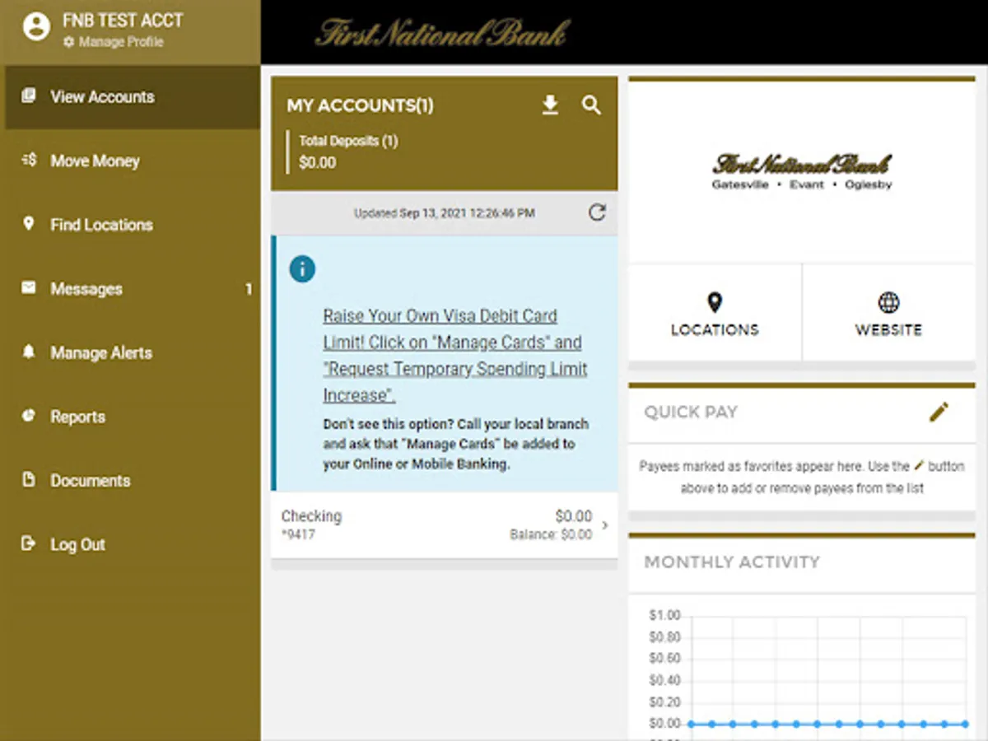The image size is (988, 741).
Task: Click the First National Bank Gatesville logo
Action: (802, 171)
